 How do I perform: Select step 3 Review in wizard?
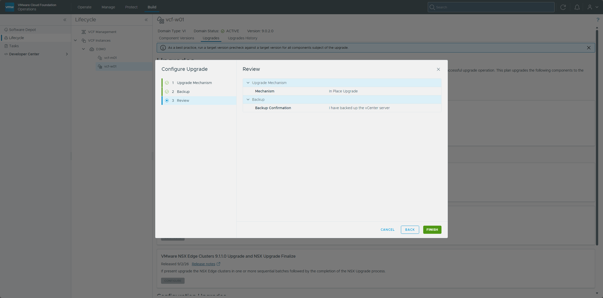click(199, 101)
